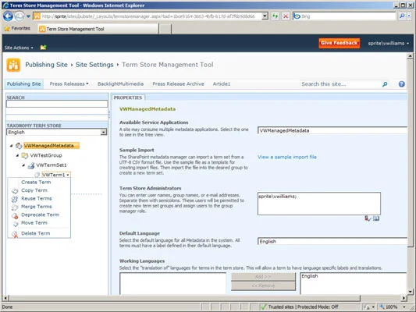Choose Deprecate Term from context menu
The height and width of the screenshot is (312, 416).
[39, 214]
